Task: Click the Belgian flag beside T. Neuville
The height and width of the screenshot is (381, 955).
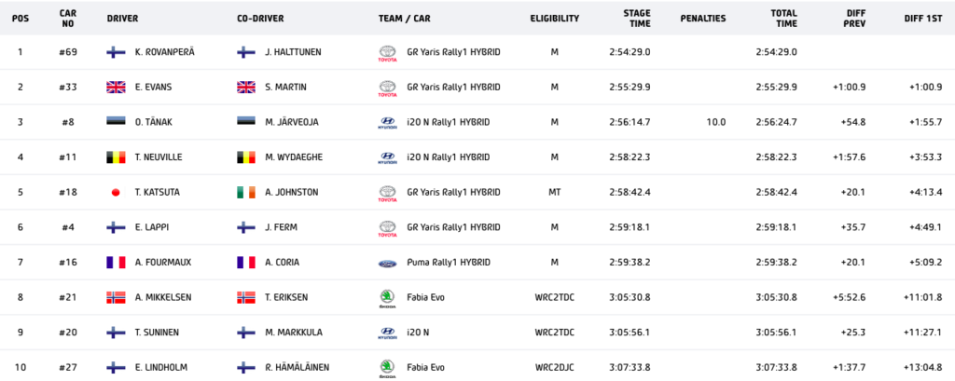Action: [117, 157]
